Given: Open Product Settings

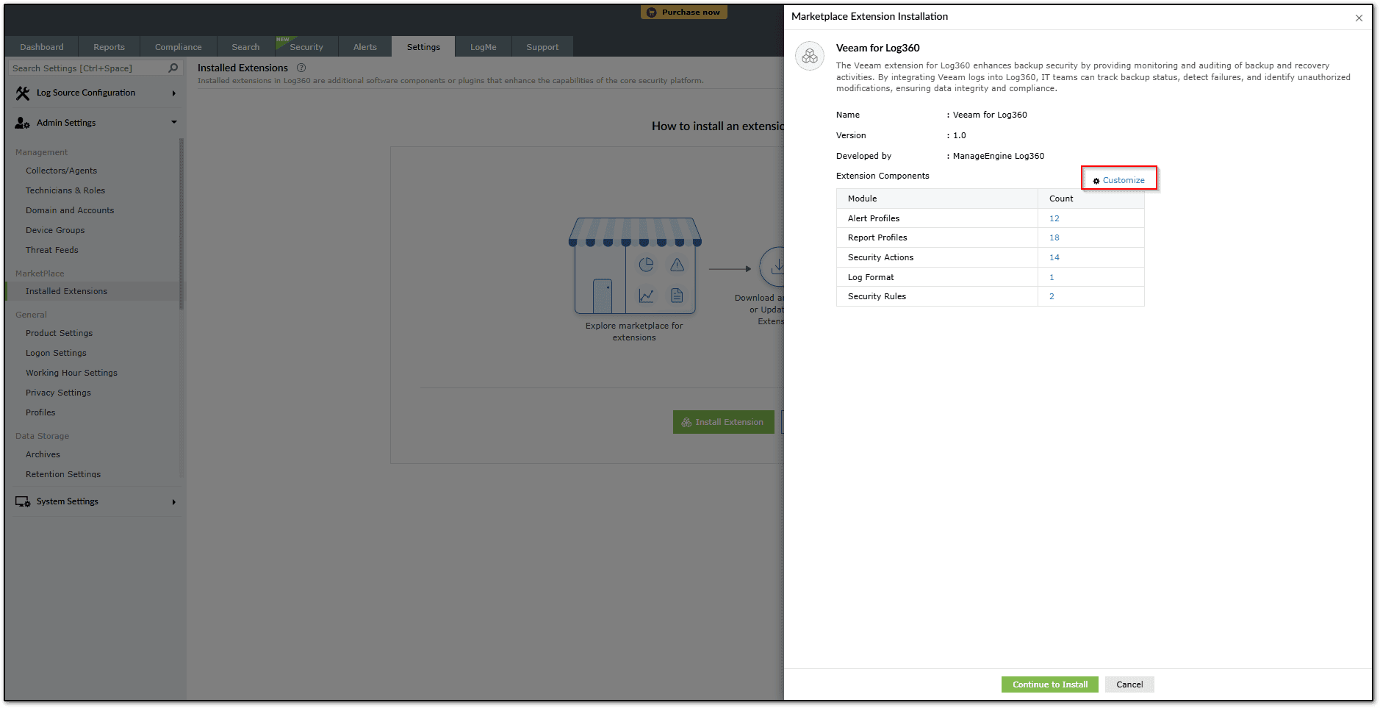Looking at the screenshot, I should (x=59, y=333).
